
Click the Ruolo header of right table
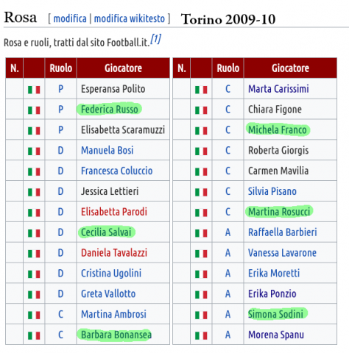click(228, 68)
